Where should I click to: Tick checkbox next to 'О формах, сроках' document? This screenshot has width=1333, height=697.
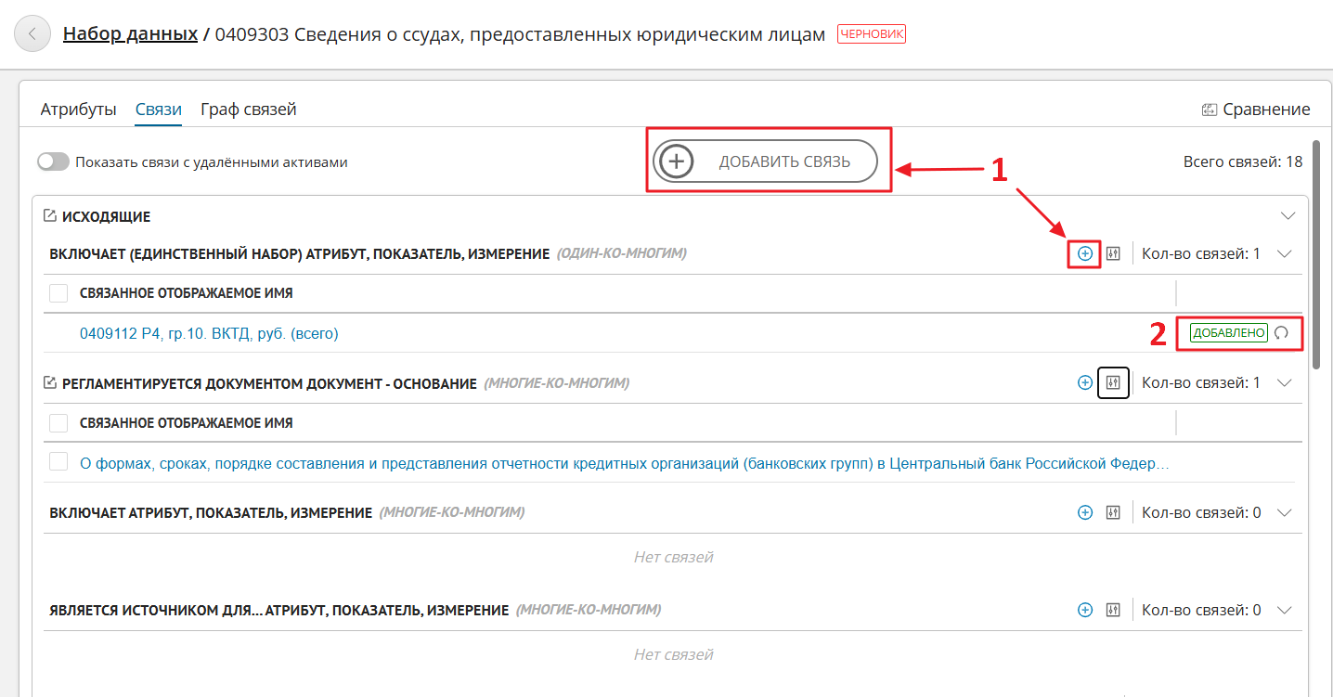click(x=58, y=461)
